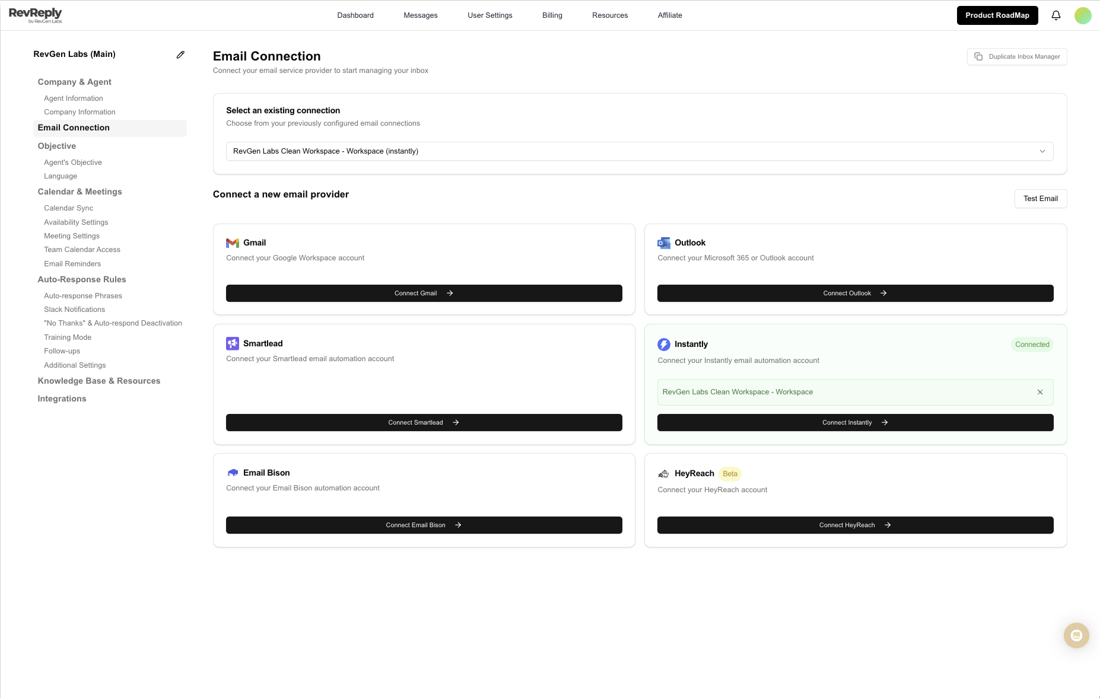Open the Resources menu item
Screen dimensions: 1100x698
point(610,15)
